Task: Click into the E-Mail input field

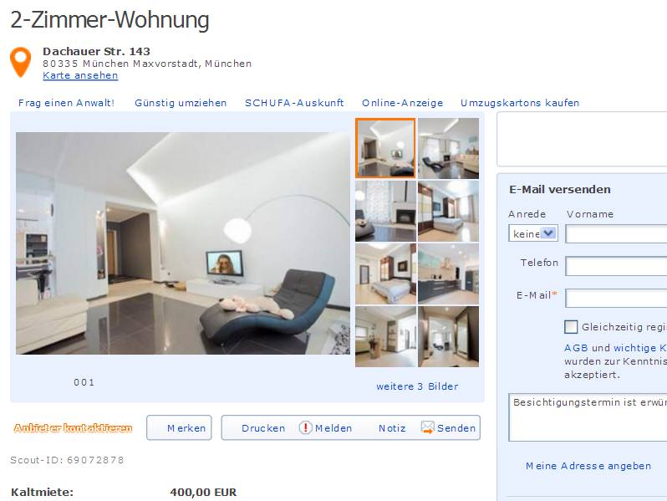Action: pos(616,298)
